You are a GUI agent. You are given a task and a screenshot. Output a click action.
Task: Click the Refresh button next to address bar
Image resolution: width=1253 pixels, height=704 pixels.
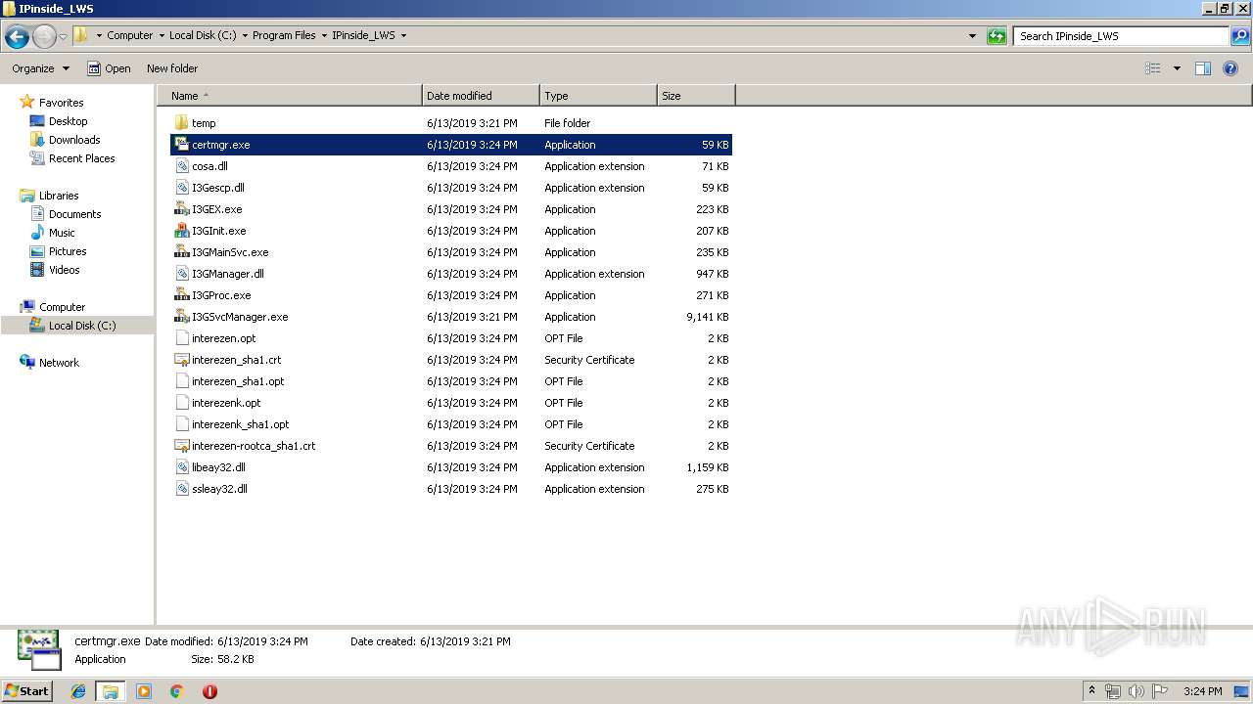click(997, 36)
